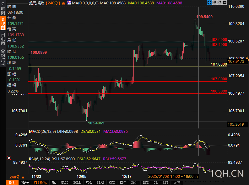The image size is (249, 185).
Task: Select the PSY indicator button
Action: (x=165, y=182)
